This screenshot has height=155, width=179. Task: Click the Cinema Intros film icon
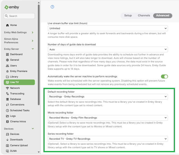click(8, 122)
